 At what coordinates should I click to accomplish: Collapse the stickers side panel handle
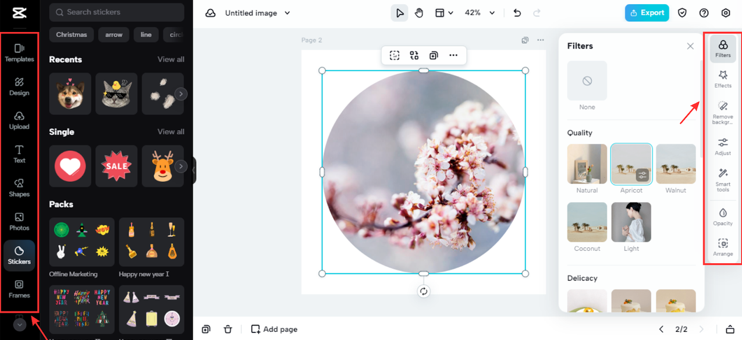coord(194,171)
